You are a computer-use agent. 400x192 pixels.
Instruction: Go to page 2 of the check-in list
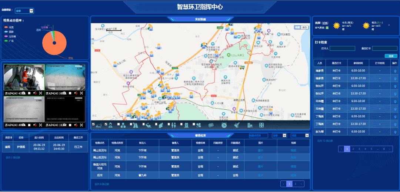[x=353, y=149]
